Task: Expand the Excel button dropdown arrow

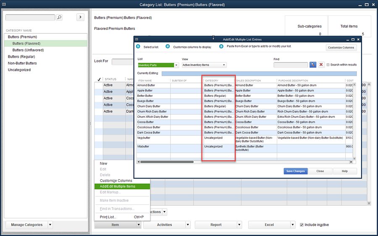Action: [x=293, y=225]
